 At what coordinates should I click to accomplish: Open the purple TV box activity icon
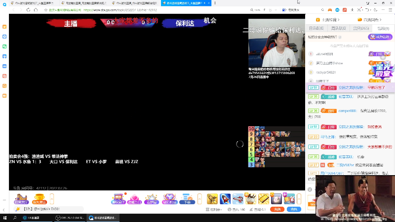[x=118, y=199]
